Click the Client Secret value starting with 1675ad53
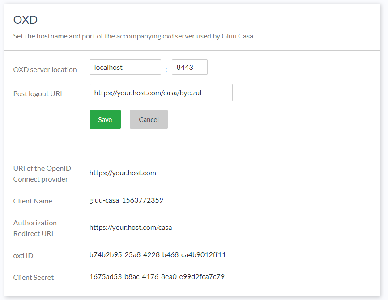 [157, 276]
